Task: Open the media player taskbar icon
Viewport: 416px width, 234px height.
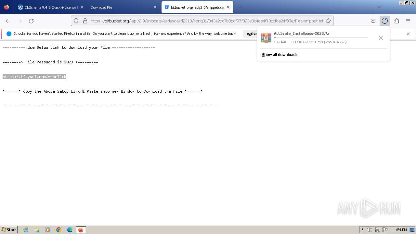Action: [x=48, y=230]
